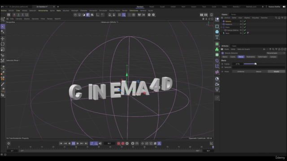Image resolution: width=287 pixels, height=161 pixels.
Task: Collapse the Plano object tree
Action: pyautogui.click(x=222, y=27)
